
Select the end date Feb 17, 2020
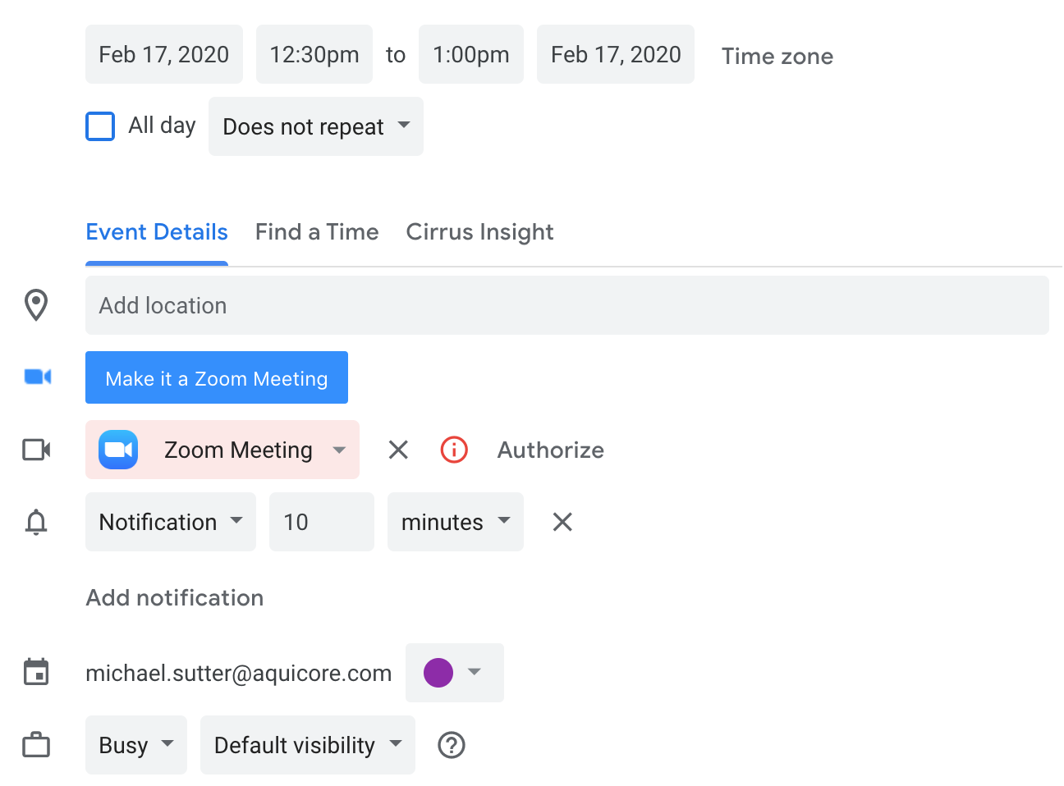(616, 54)
